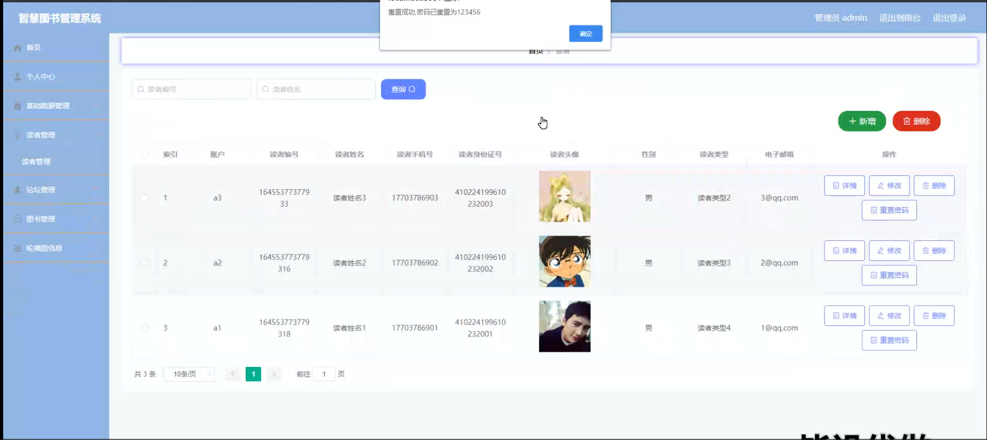Click 删除 for 读者姓名3 row
The height and width of the screenshot is (440, 987).
coord(934,185)
